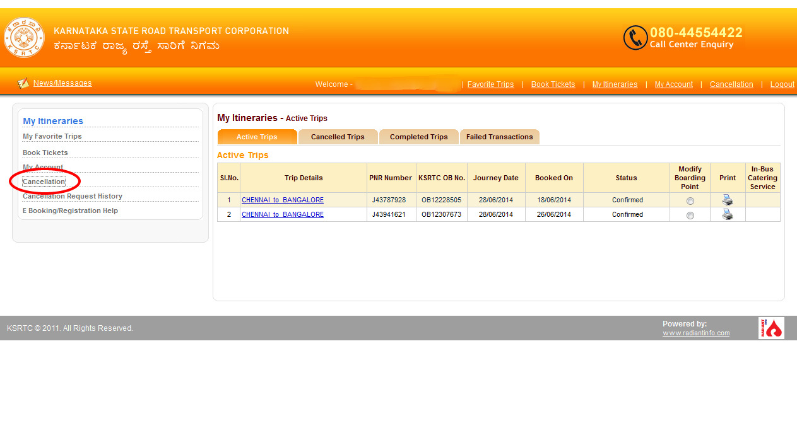Select modify boarding point for second trip
The height and width of the screenshot is (421, 797).
690,214
